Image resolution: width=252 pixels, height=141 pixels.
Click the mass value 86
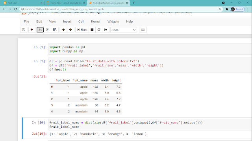[x=96, y=105]
